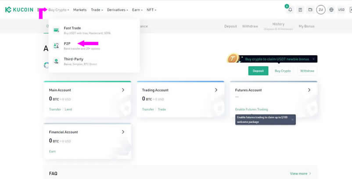Open the Withdraw tab in assets bar

click(250, 26)
